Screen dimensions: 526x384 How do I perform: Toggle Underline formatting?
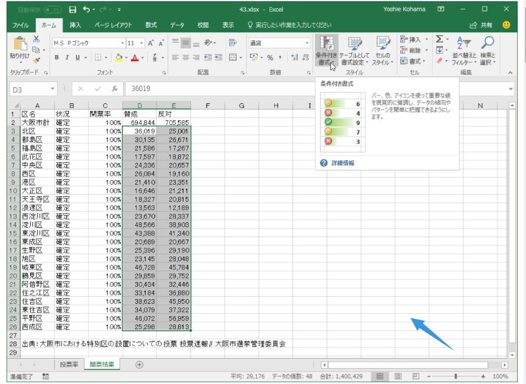77,57
